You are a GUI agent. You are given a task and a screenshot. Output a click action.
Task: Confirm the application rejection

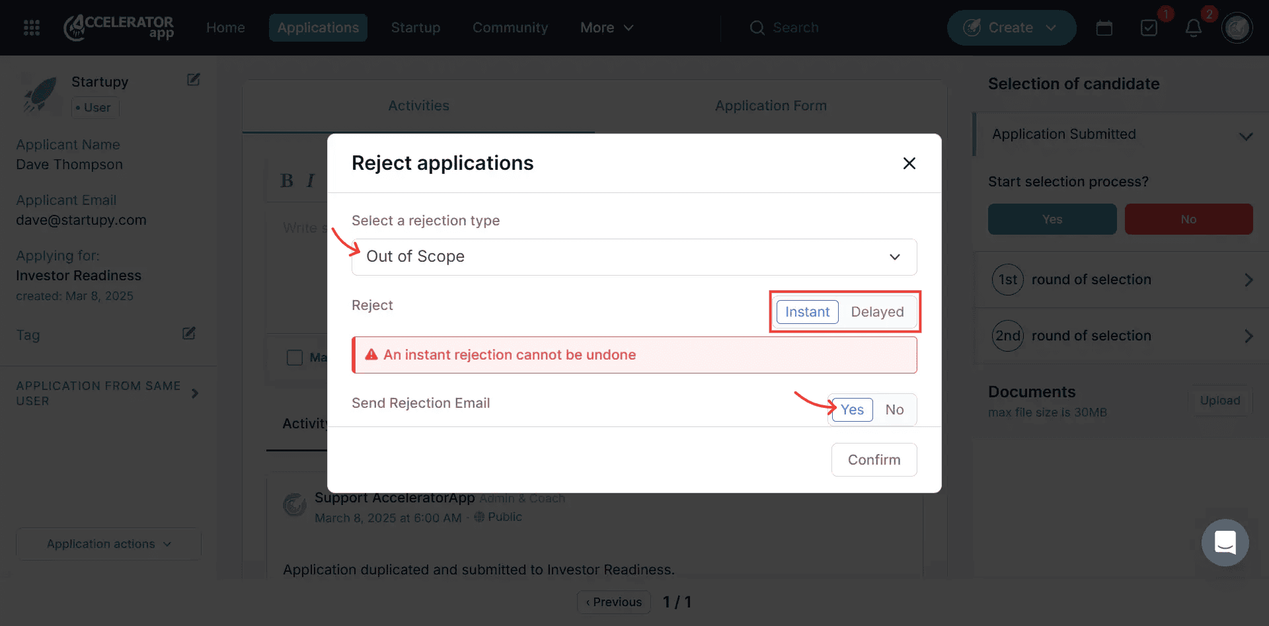coord(874,460)
